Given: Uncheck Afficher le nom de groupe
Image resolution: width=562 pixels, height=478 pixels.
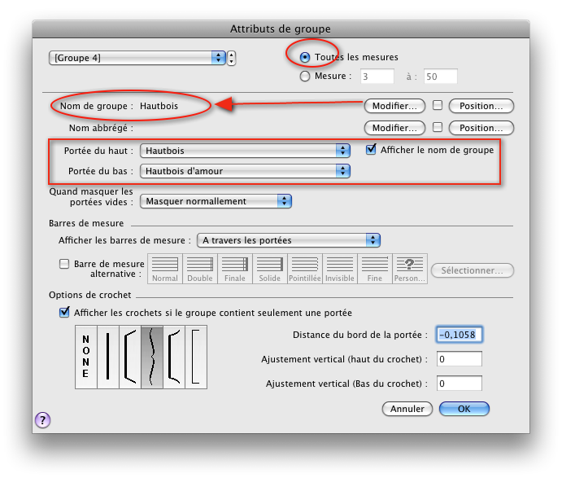Looking at the screenshot, I should [x=372, y=150].
